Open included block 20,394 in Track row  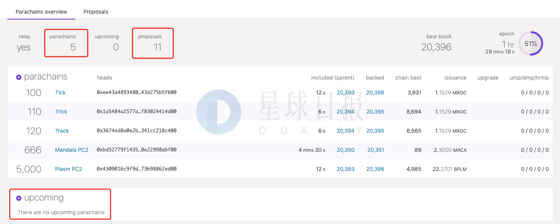click(346, 131)
